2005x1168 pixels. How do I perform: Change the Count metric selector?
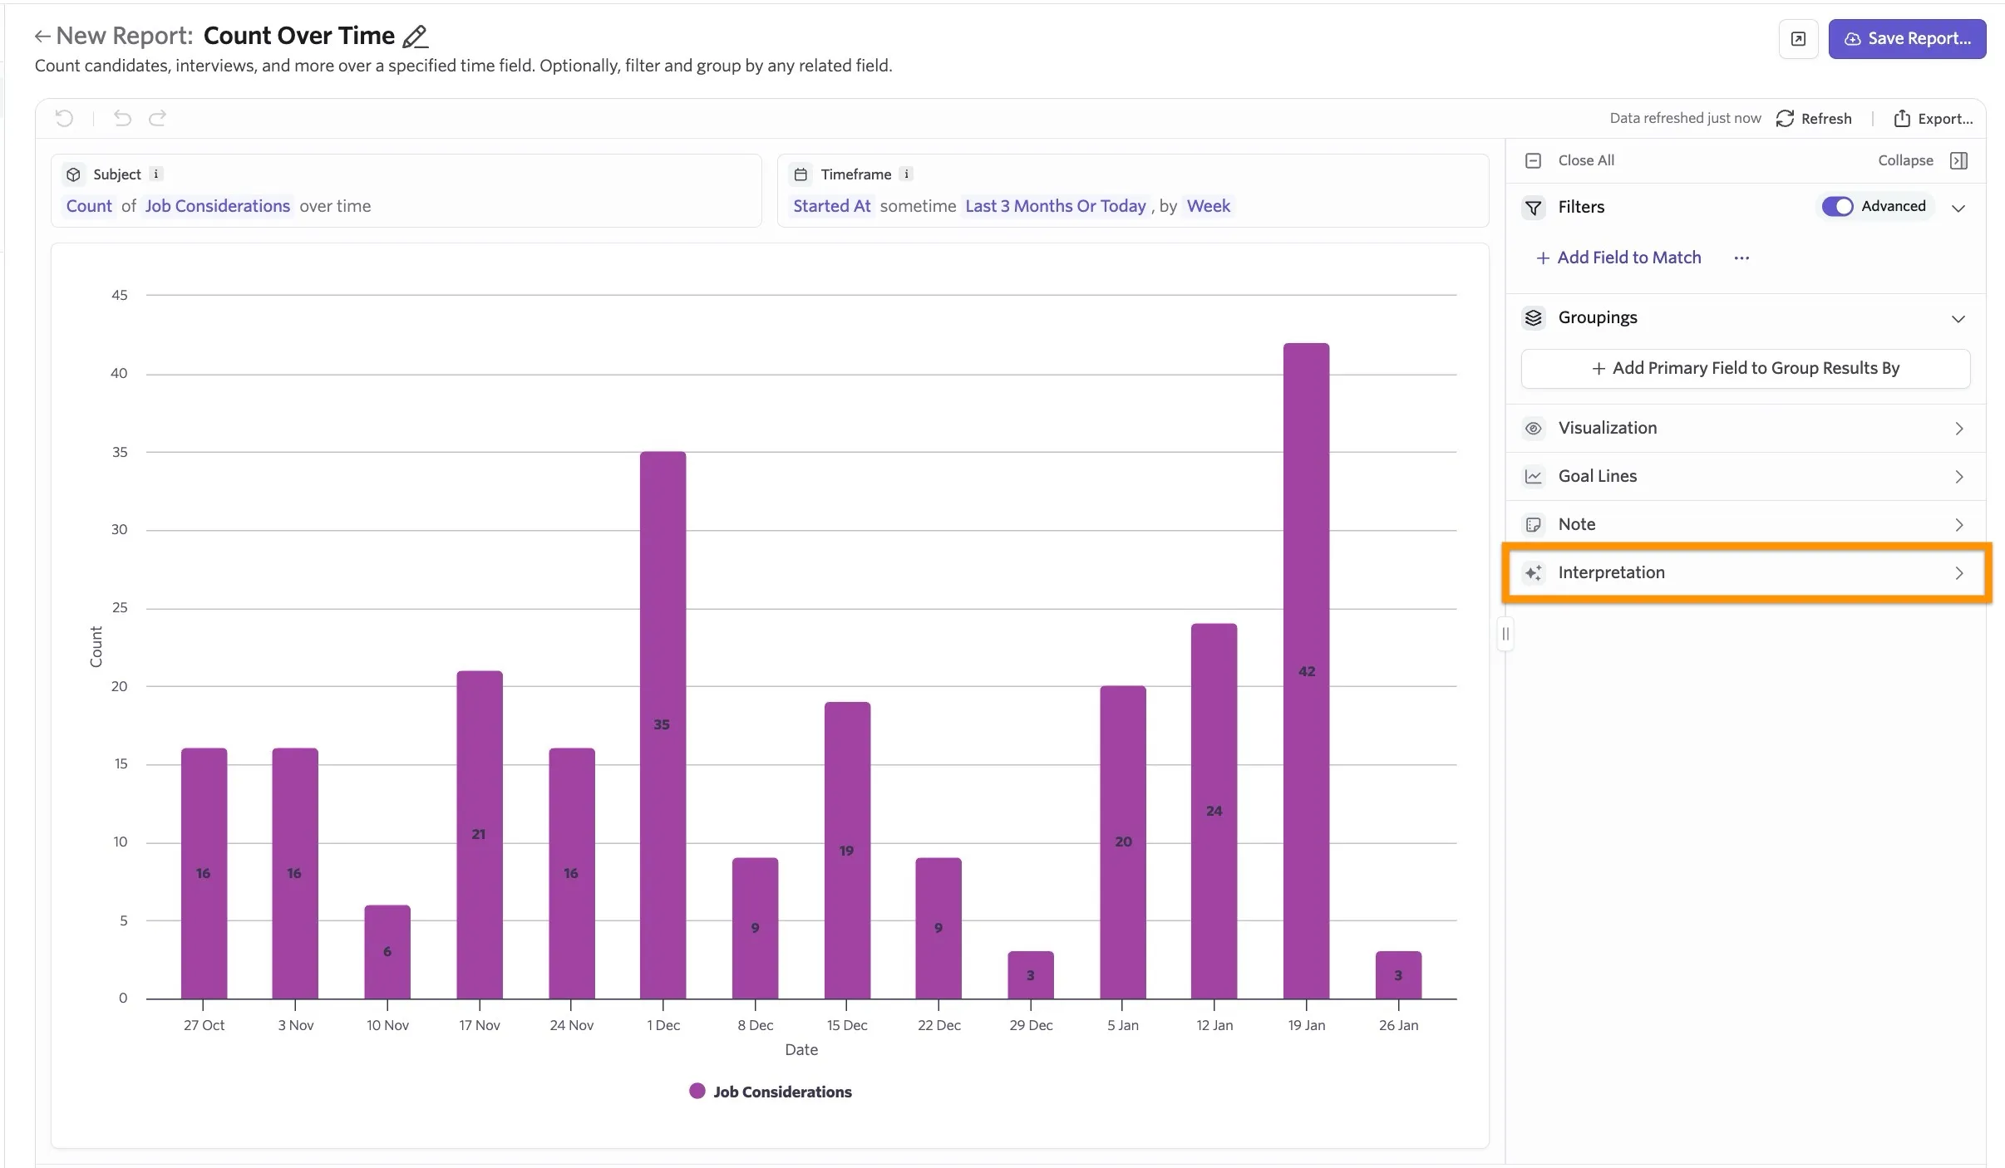[x=89, y=206]
